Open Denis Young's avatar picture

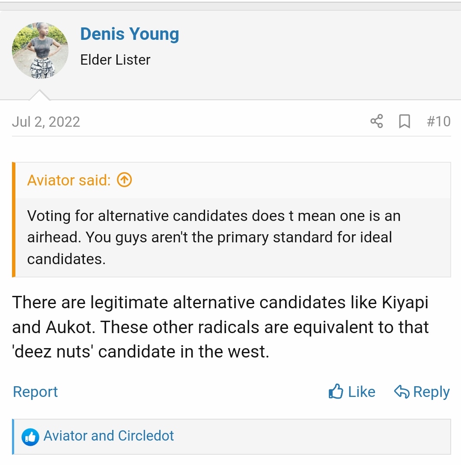pyautogui.click(x=40, y=51)
